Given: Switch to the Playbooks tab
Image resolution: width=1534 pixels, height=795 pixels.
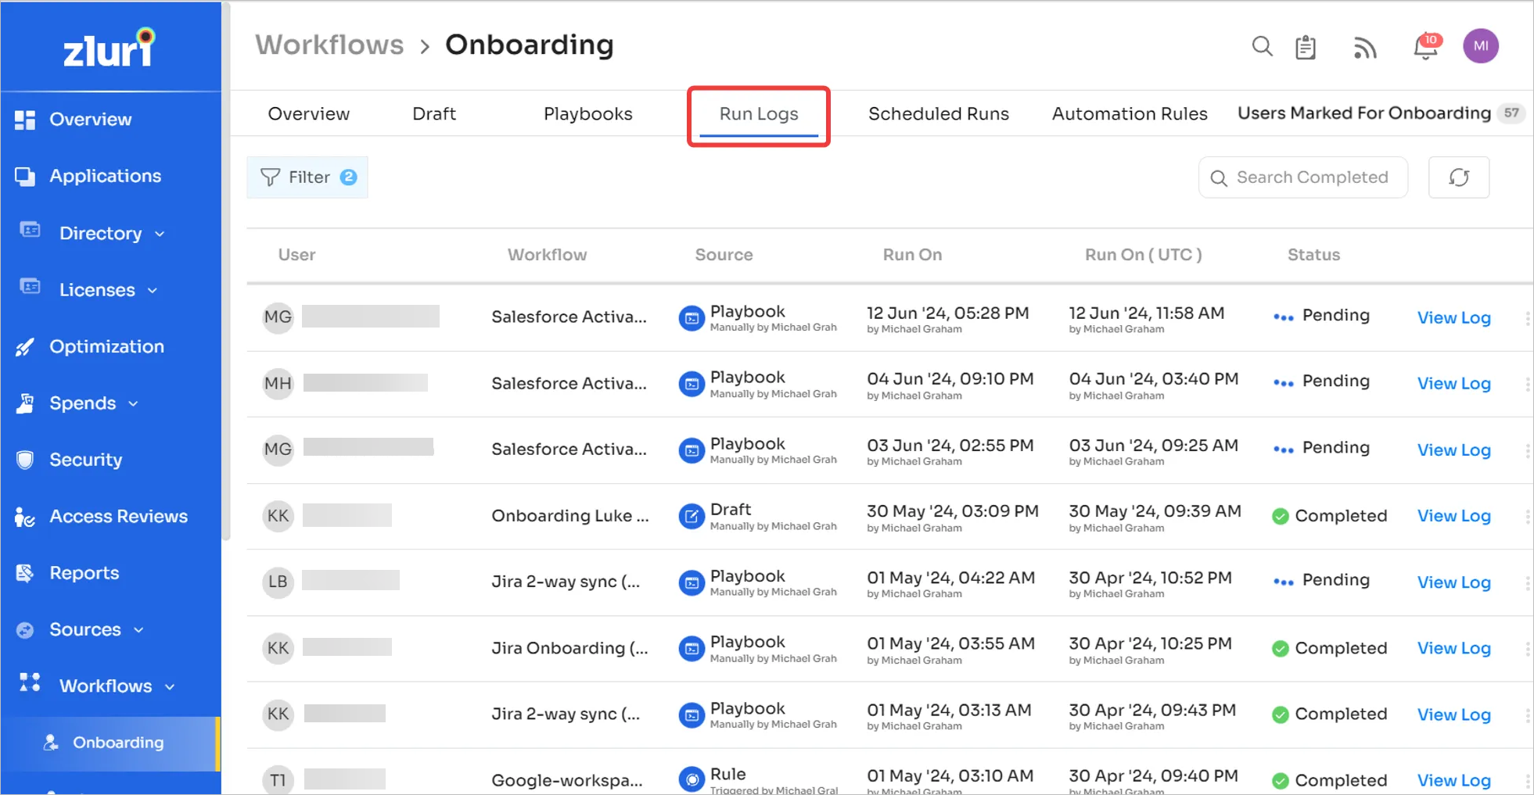Looking at the screenshot, I should pyautogui.click(x=587, y=114).
